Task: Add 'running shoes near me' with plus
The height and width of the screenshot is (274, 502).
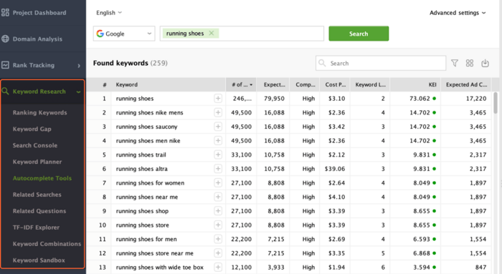Action: [218, 197]
